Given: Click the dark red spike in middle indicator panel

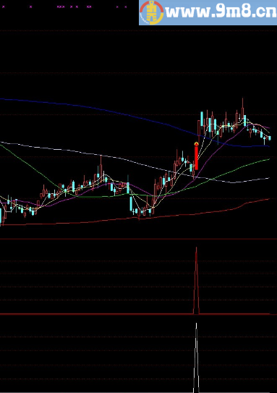Looking at the screenshot, I should (x=196, y=280).
